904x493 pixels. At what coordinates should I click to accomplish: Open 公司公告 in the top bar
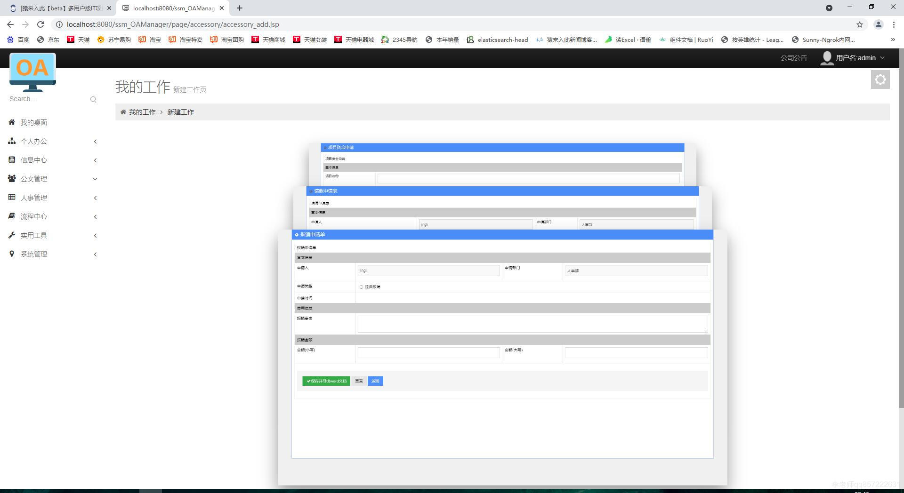793,58
